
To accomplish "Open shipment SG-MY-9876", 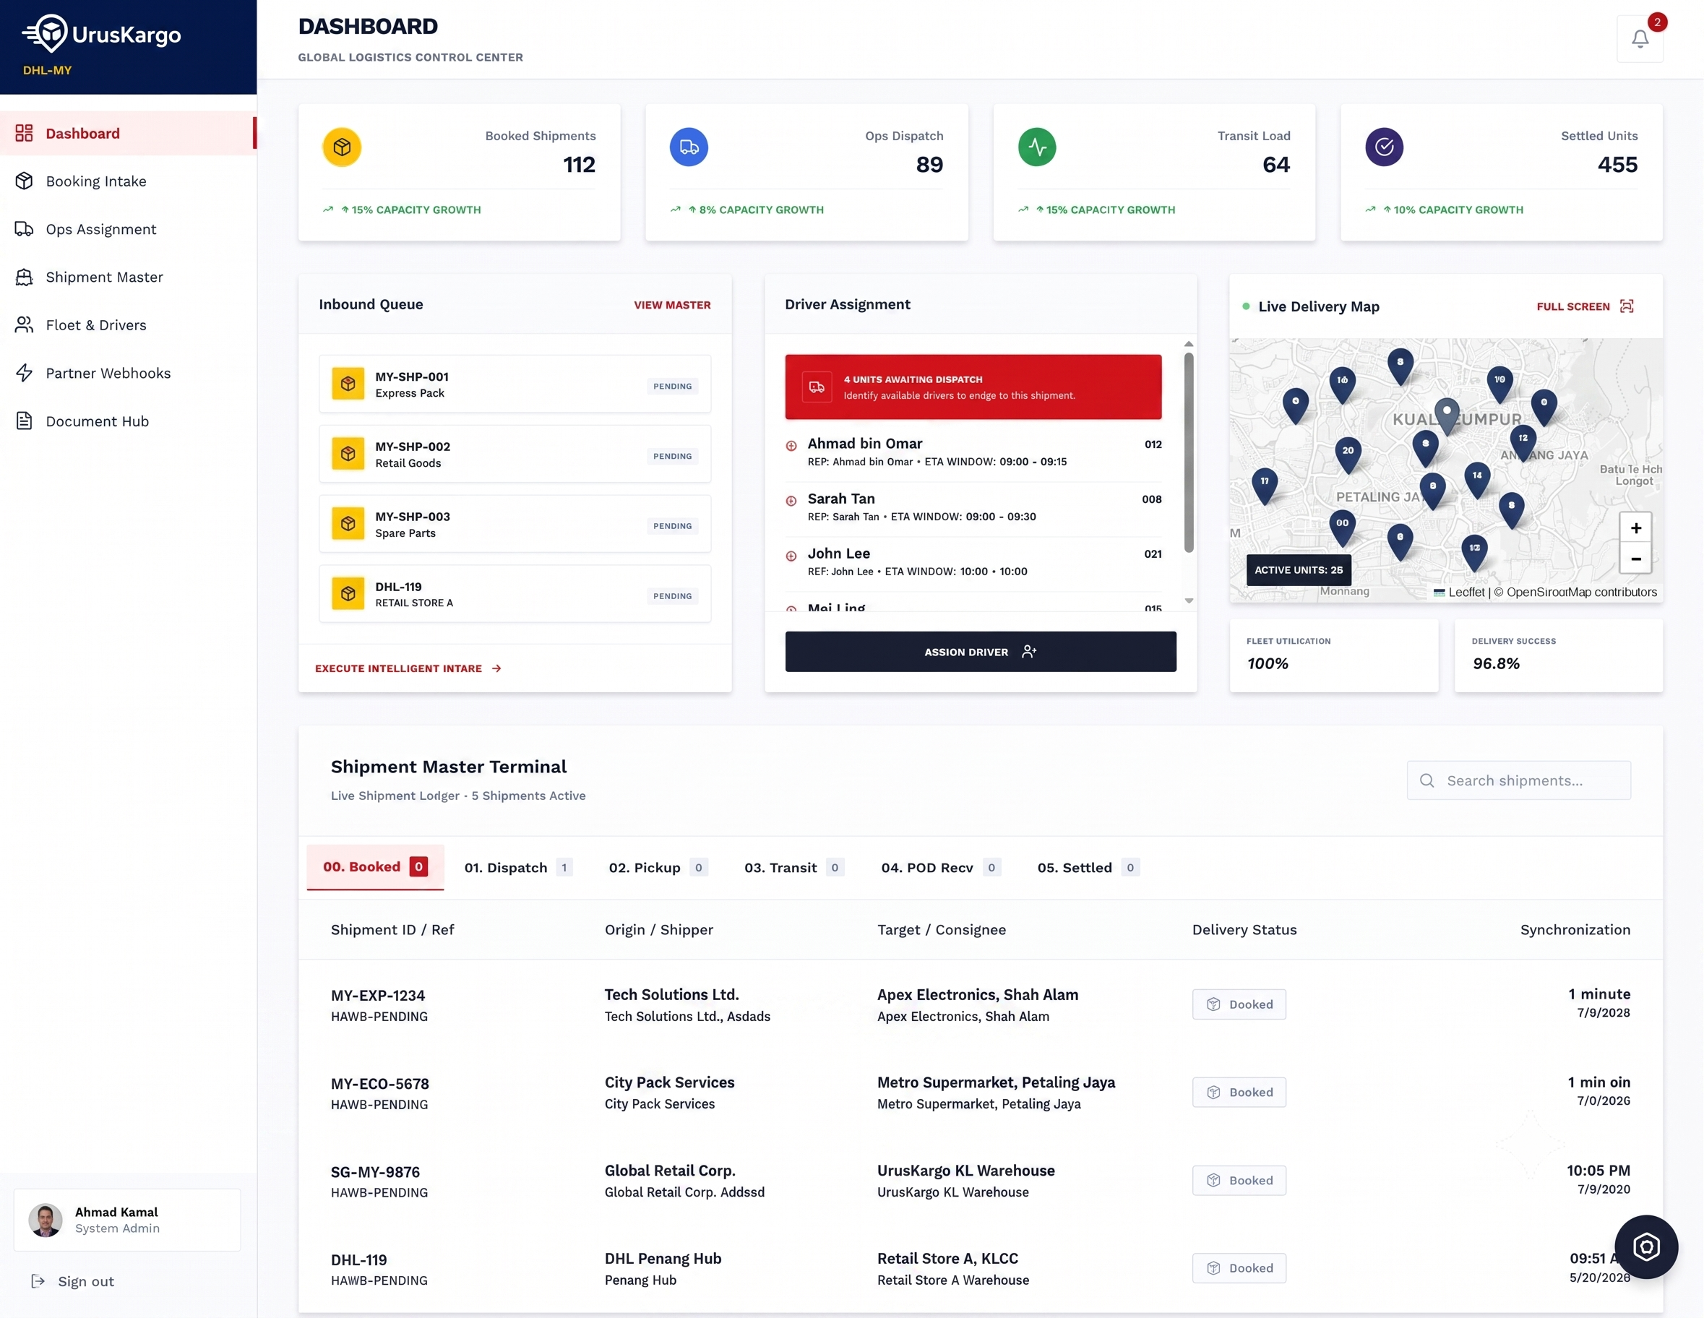I will pos(374,1172).
